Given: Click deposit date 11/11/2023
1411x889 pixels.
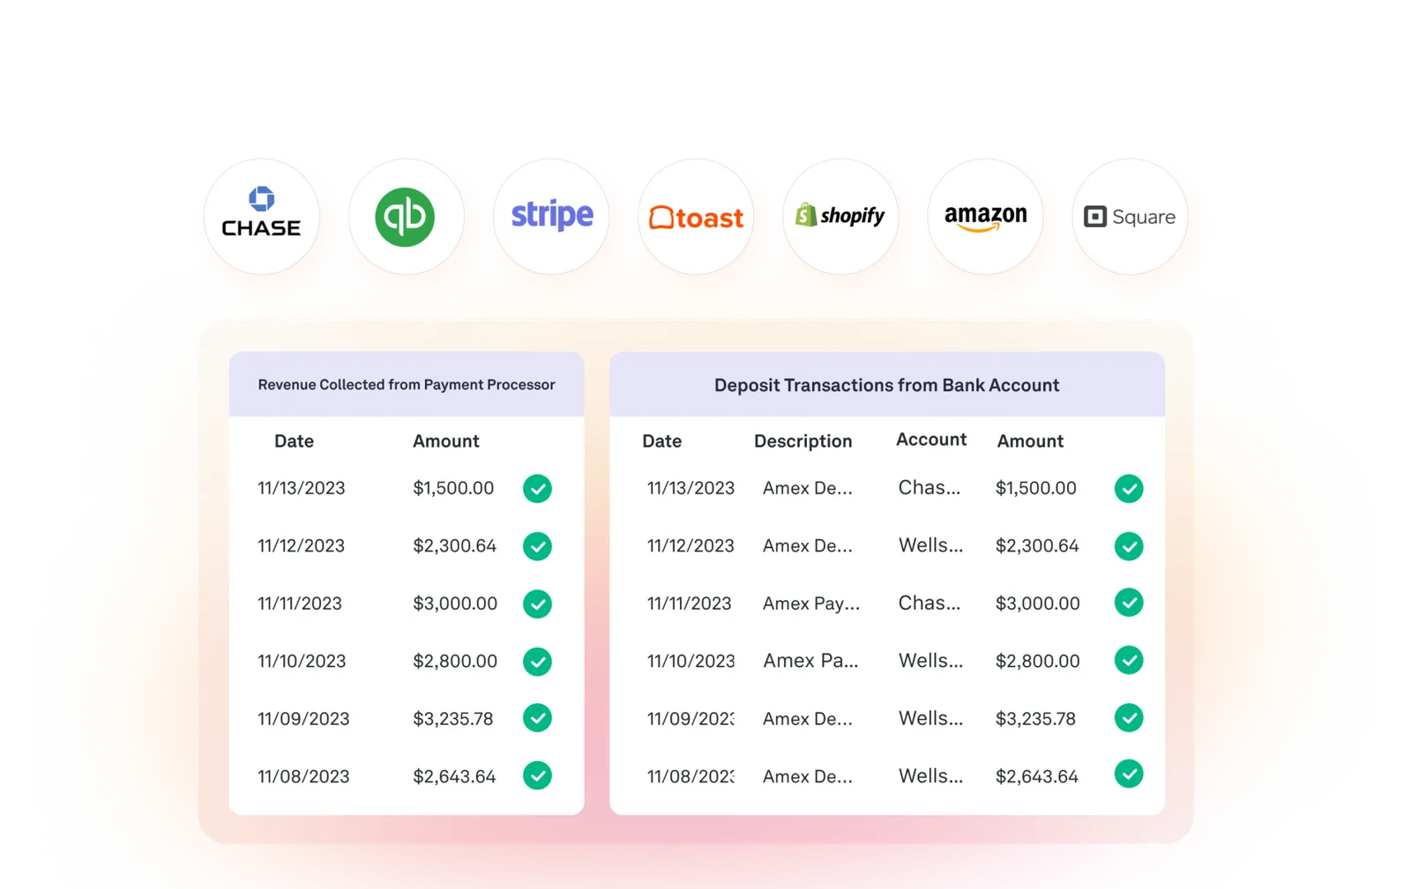Looking at the screenshot, I should [x=689, y=604].
